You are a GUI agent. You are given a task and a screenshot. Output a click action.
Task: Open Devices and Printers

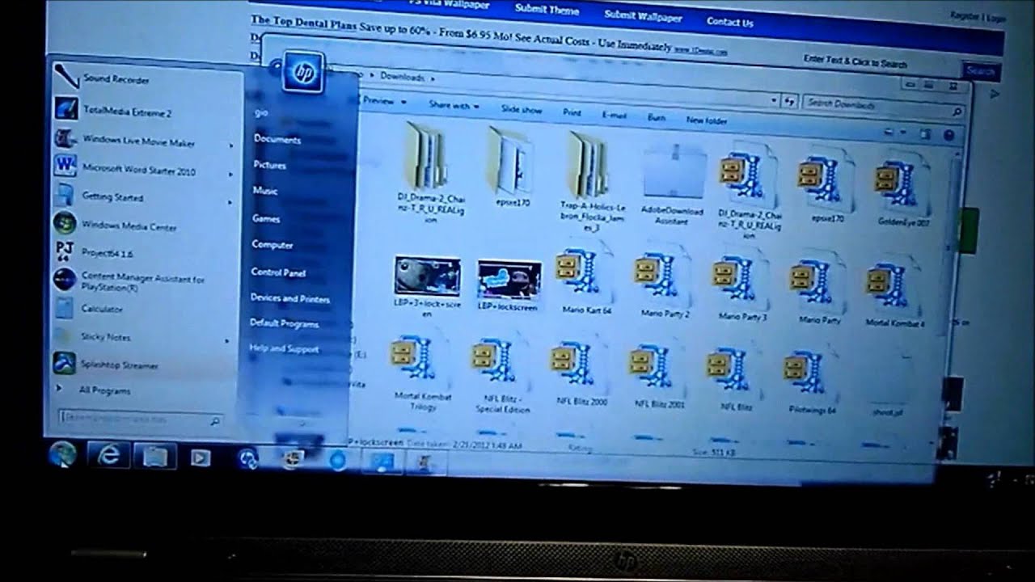(290, 298)
